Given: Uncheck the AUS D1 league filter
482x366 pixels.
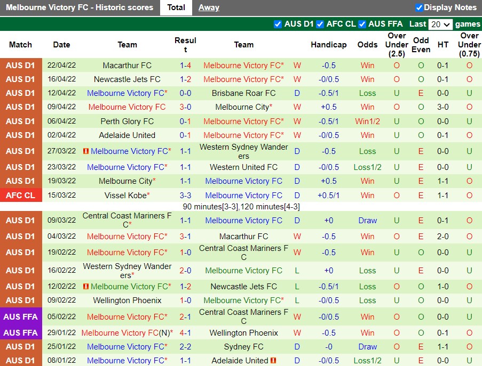Looking at the screenshot, I should (278, 24).
